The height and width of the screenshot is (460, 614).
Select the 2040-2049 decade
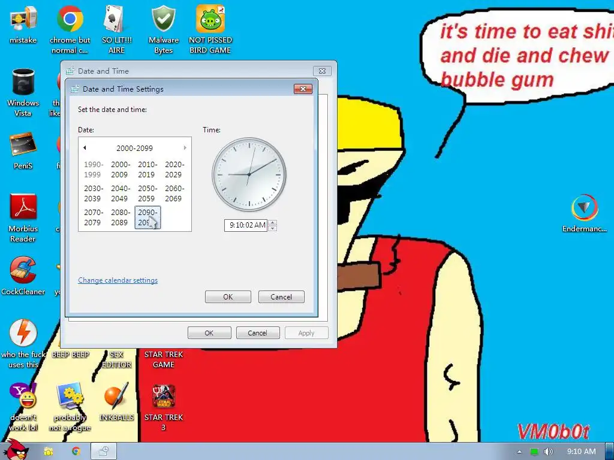[x=120, y=193]
